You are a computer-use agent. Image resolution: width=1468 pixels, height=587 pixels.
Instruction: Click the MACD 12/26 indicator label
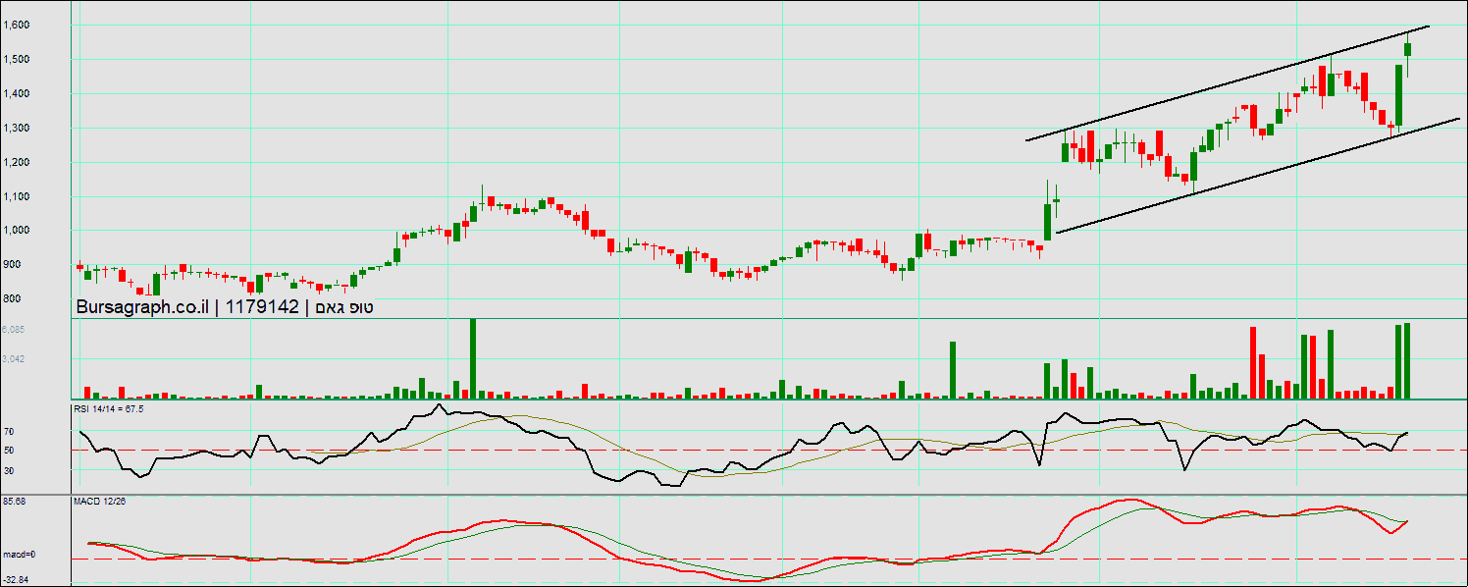(99, 502)
